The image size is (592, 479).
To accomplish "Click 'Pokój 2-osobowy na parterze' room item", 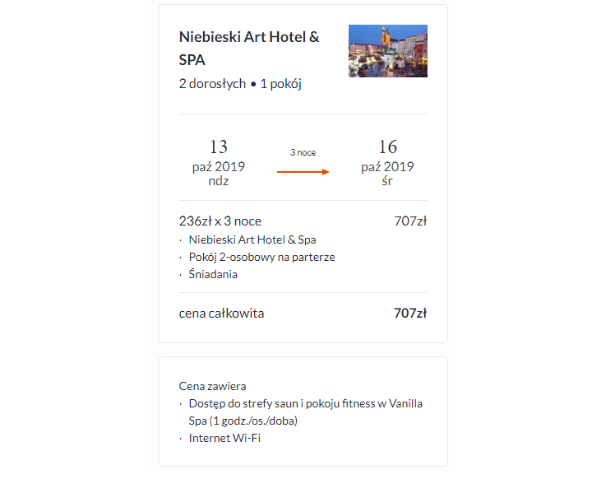I will [x=261, y=257].
